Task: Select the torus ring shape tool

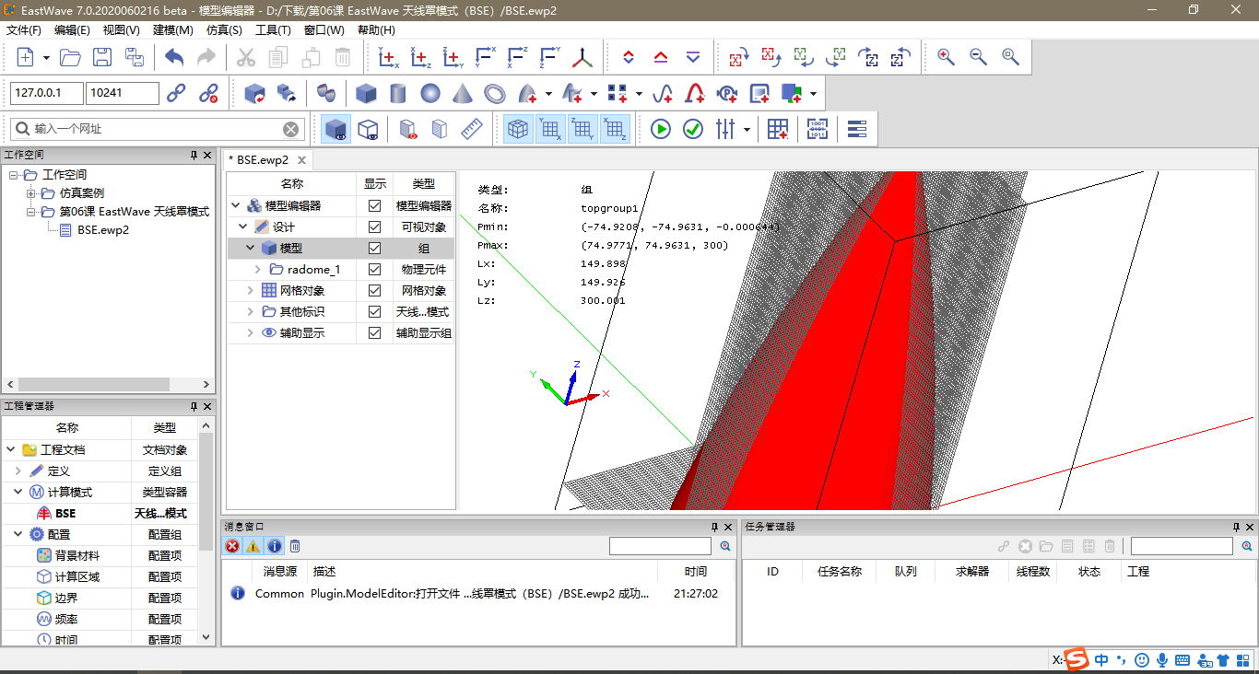Action: coord(495,93)
